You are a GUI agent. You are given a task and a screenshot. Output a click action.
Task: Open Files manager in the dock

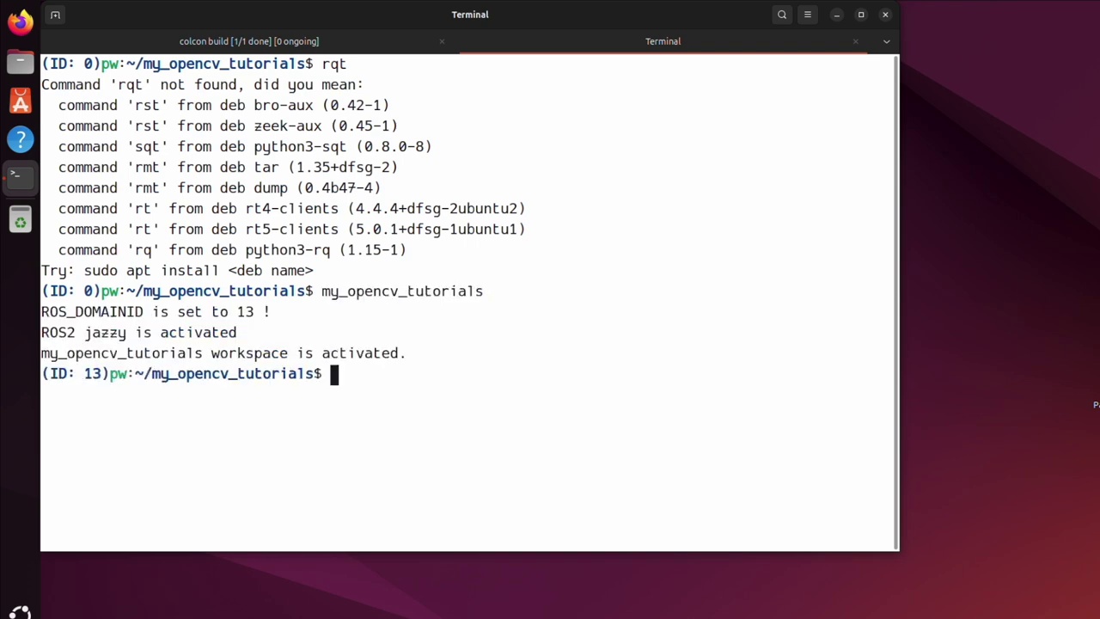tap(20, 61)
